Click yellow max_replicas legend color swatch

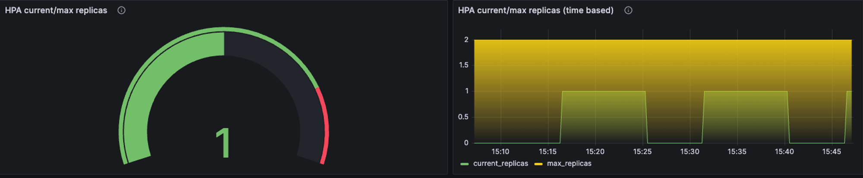pos(539,164)
